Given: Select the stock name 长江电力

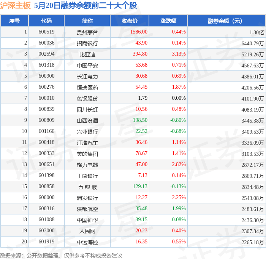Looking at the screenshot, I should pyautogui.click(x=87, y=77).
